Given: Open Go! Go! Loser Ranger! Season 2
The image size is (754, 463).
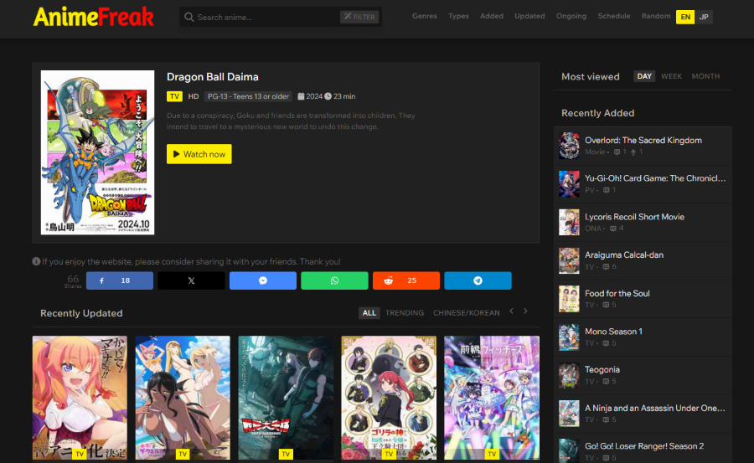Looking at the screenshot, I should 644,446.
